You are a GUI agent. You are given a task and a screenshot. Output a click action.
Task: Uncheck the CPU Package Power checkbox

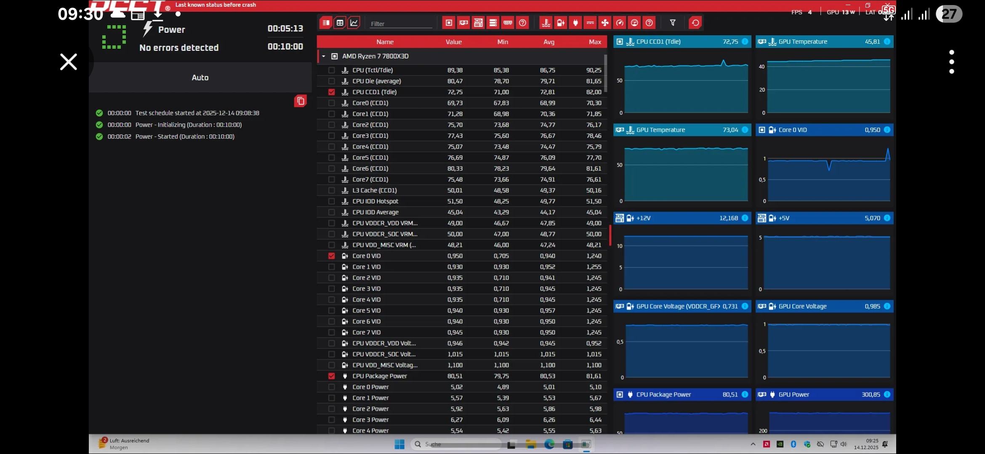tap(332, 376)
